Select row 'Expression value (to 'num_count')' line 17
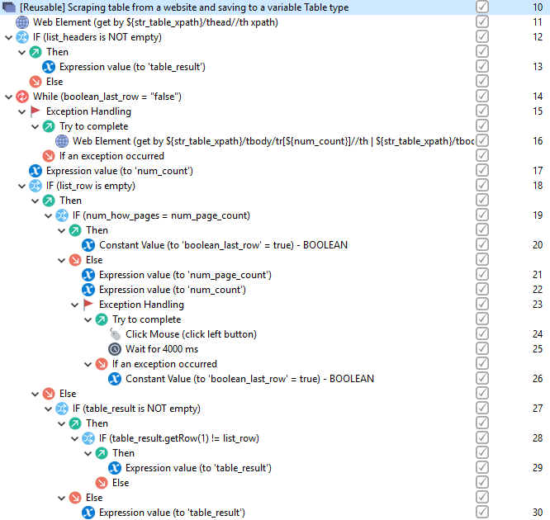The height and width of the screenshot is (520, 550). [120, 171]
